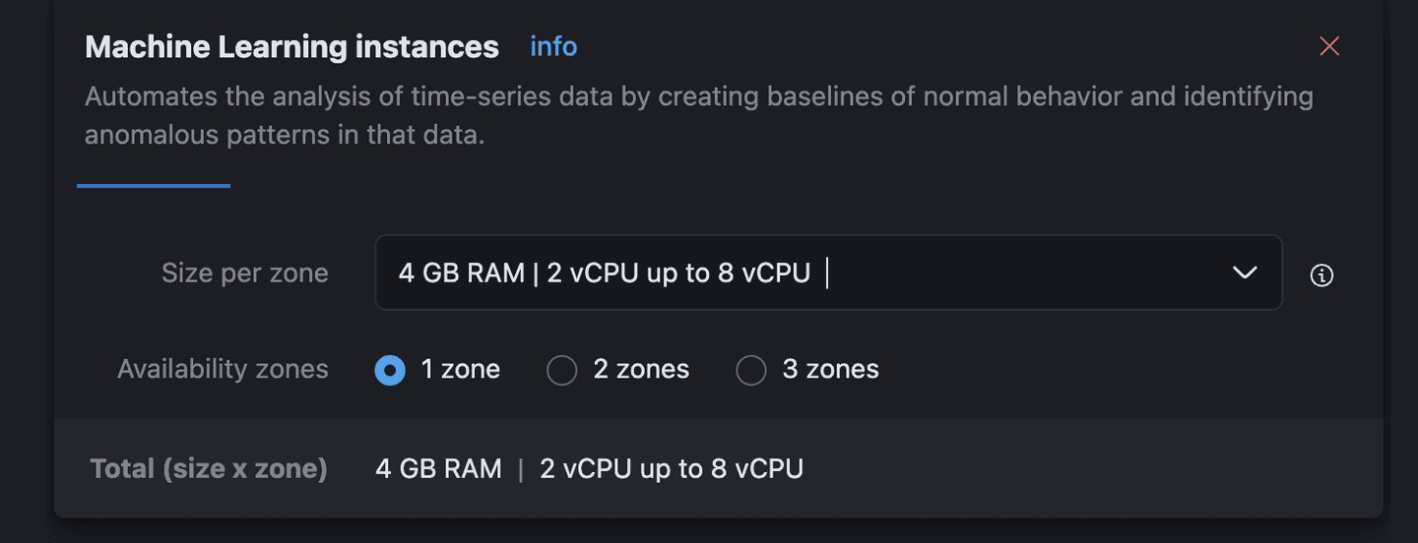Click the time-series description paragraph
This screenshot has height=543, width=1418.
point(698,115)
